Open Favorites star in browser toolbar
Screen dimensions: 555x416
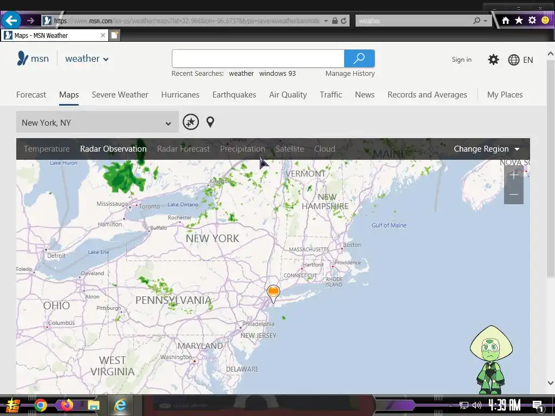point(519,21)
